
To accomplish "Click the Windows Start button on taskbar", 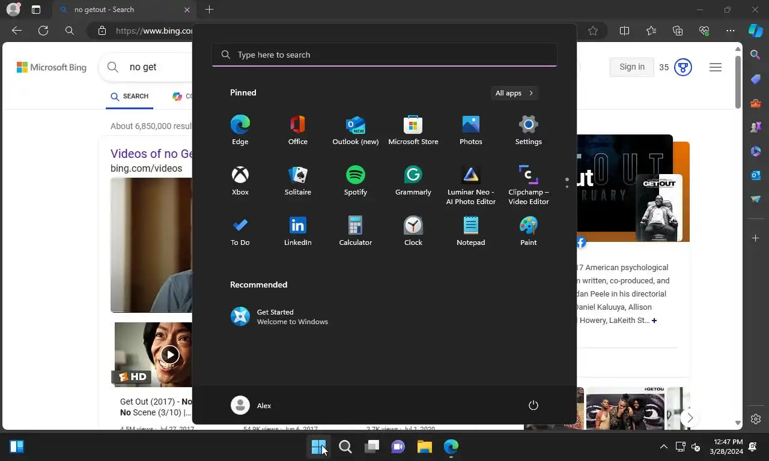I will pyautogui.click(x=318, y=447).
